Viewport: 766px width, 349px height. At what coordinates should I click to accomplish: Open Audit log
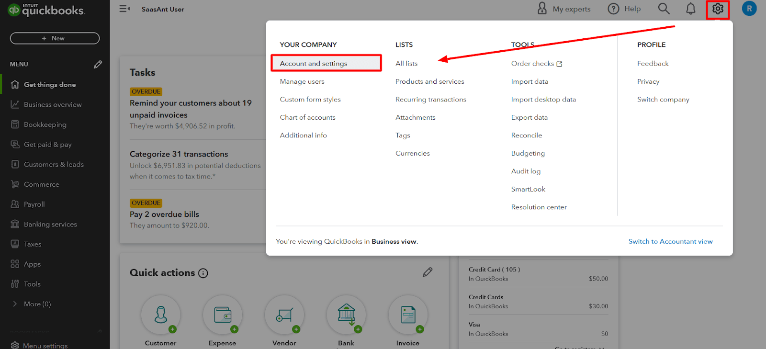tap(526, 171)
